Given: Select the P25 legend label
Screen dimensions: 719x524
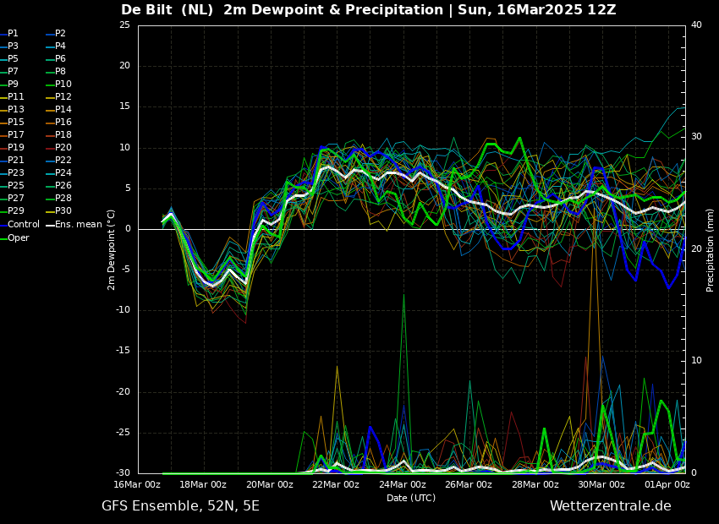Looking at the screenshot, I should click(x=16, y=186).
